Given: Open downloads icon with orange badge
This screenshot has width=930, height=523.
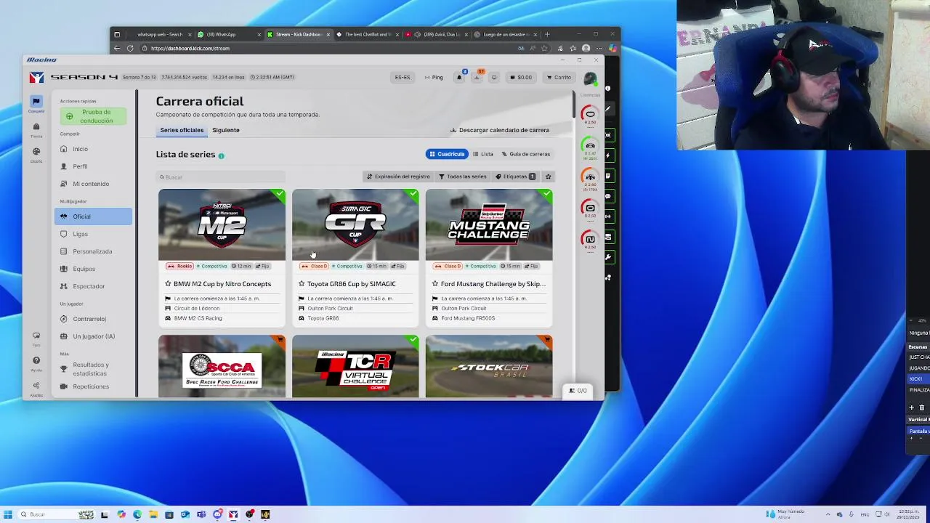Looking at the screenshot, I should click(x=477, y=77).
